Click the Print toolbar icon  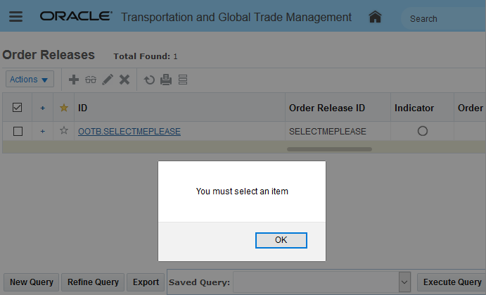[166, 80]
